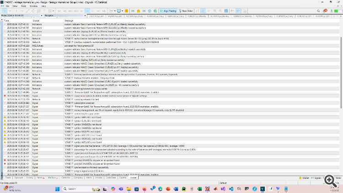Viewport: 343px width, 193px height.
Task: Expand chart type dropdown arrow
Action: (x=115, y=11)
